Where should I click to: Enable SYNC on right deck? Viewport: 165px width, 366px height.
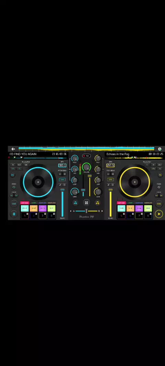[x=110, y=180]
